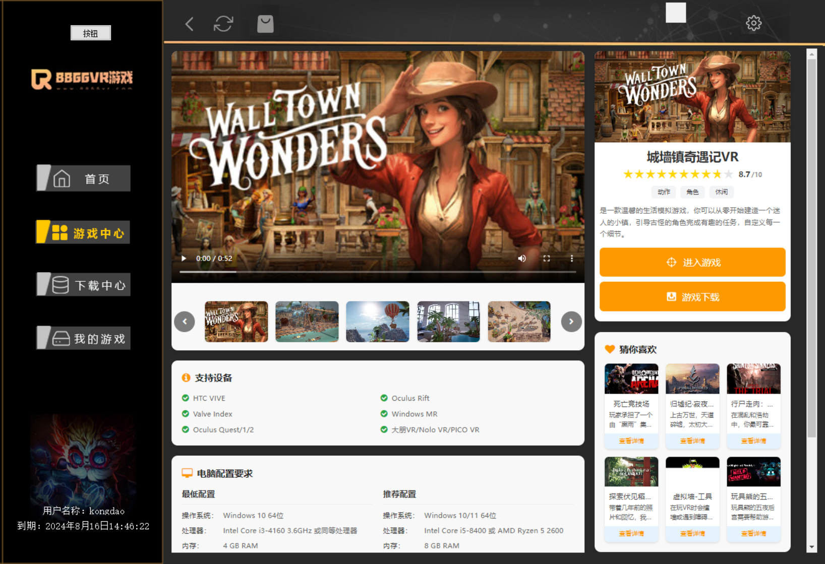Click the game cover image in right panel
This screenshot has width=825, height=564.
point(692,97)
